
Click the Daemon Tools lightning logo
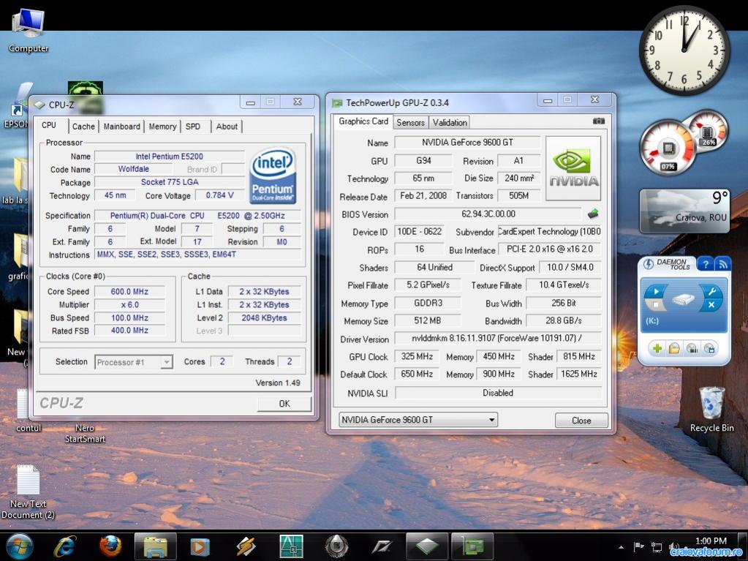649,264
